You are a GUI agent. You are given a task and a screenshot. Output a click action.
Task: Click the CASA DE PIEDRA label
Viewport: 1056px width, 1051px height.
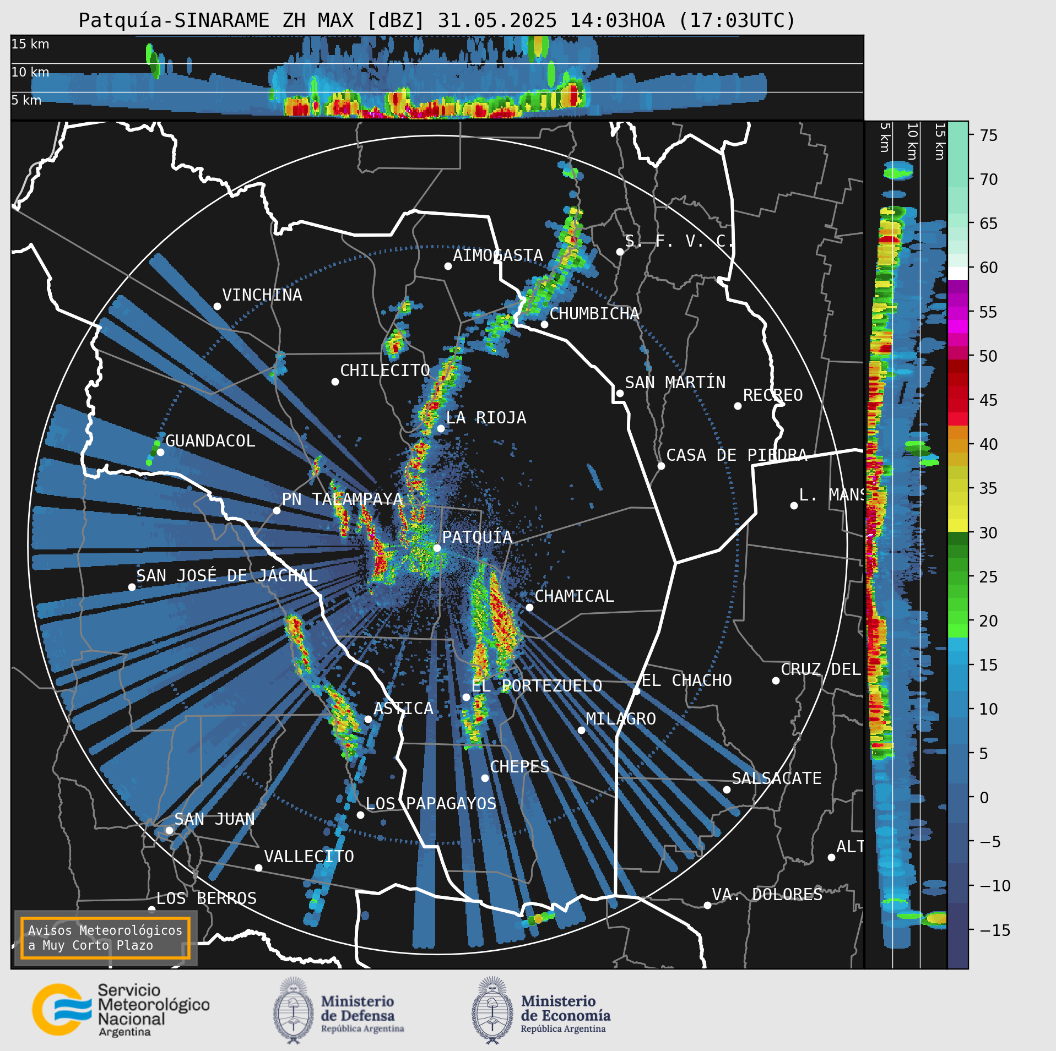[x=737, y=455]
